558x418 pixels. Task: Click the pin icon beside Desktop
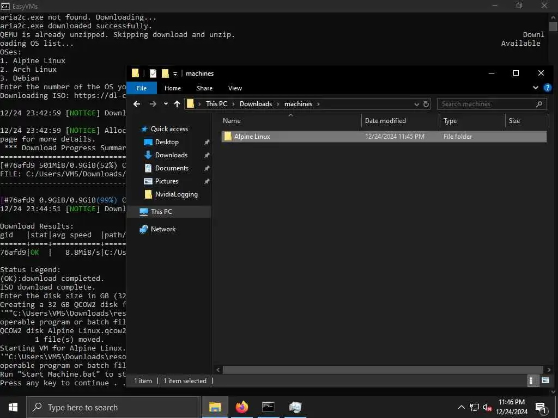pyautogui.click(x=207, y=142)
